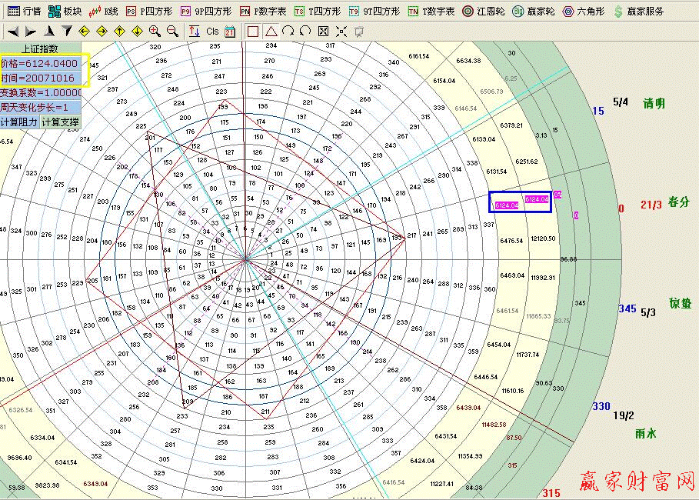The image size is (699, 500).
Task: Open the 板块 sector view
Action: pos(65,12)
